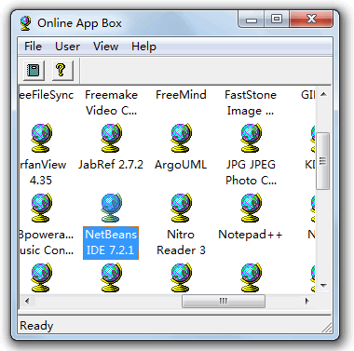Select the IrfanView 4.35 globe icon
The image size is (354, 351).
41,138
